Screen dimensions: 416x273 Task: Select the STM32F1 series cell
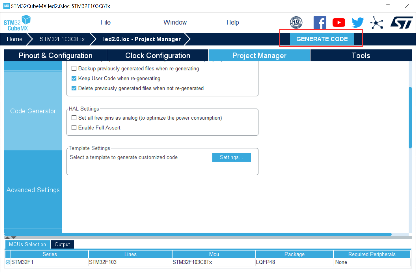[x=50, y=262]
